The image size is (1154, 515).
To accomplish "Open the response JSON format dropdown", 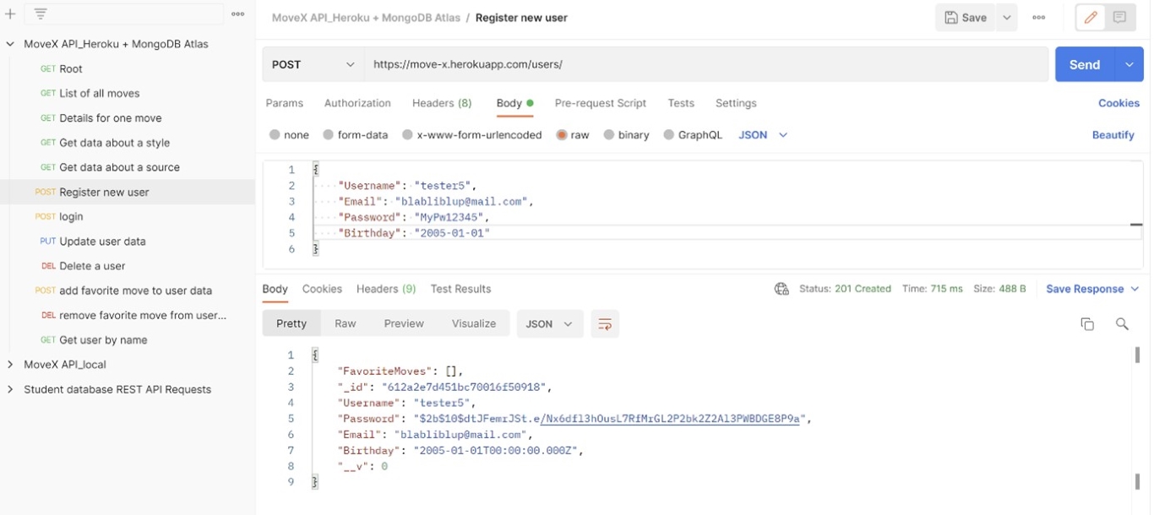I will 550,324.
